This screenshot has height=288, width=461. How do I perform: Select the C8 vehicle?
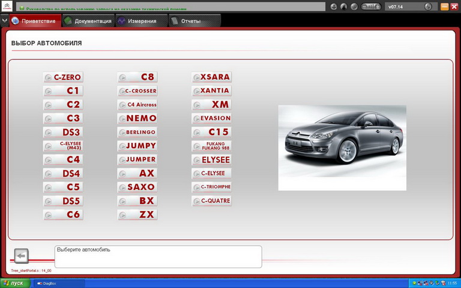[x=137, y=77]
